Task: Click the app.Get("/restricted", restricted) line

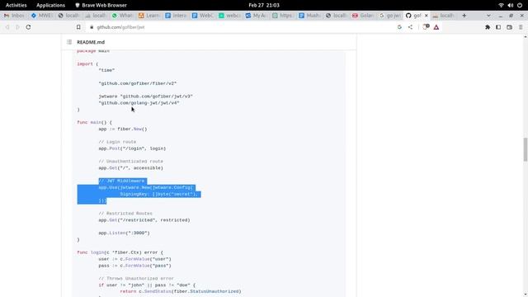Action: coord(144,220)
